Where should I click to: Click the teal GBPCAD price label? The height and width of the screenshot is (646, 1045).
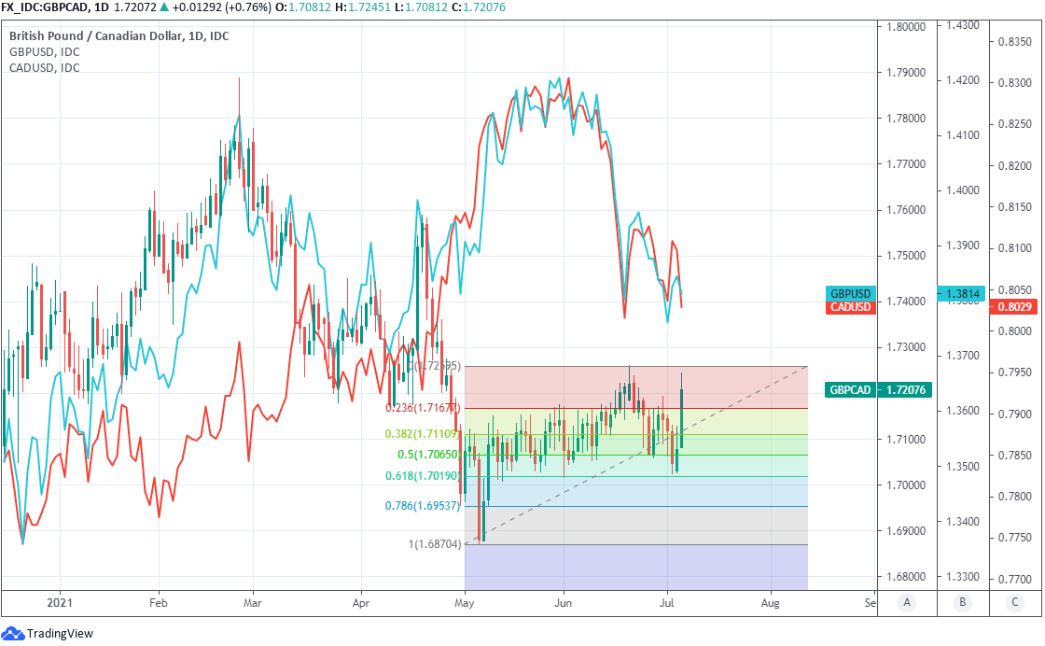tap(850, 390)
